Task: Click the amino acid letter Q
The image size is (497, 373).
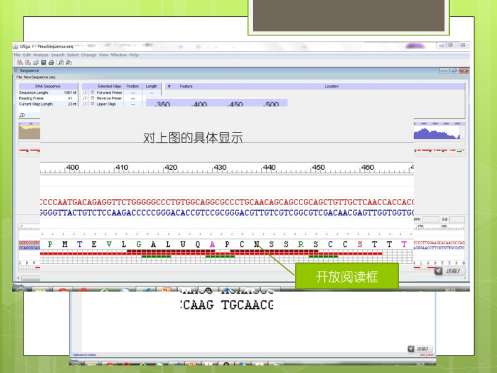Action: [198, 244]
